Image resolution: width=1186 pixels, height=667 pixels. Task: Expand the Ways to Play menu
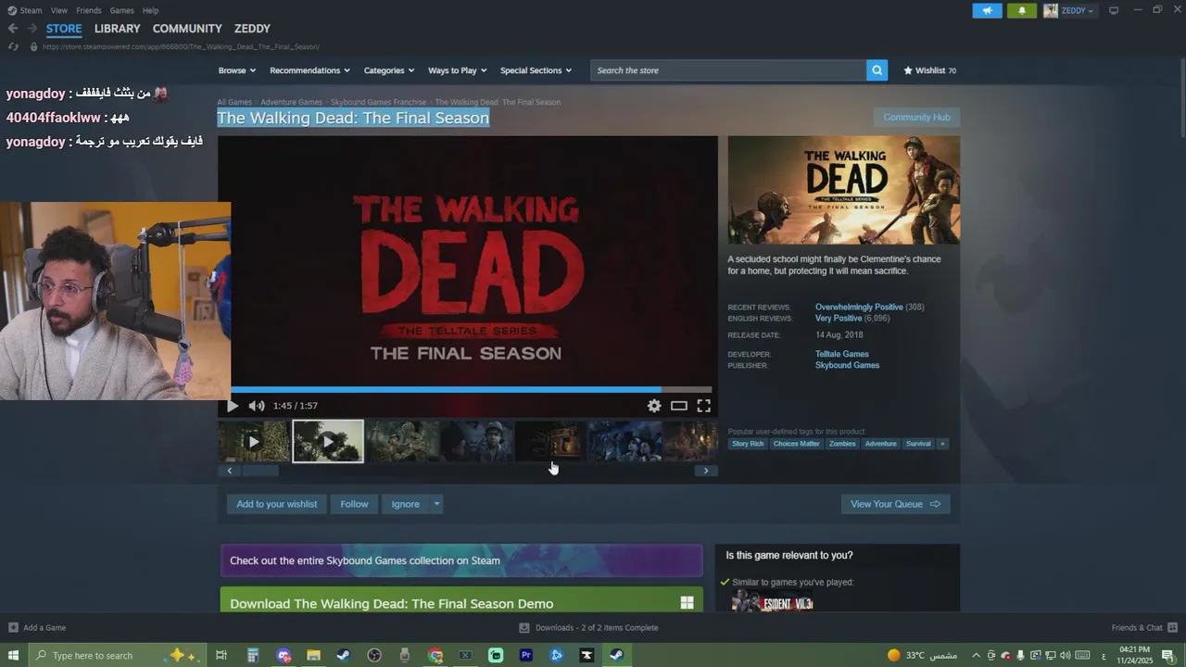[457, 70]
